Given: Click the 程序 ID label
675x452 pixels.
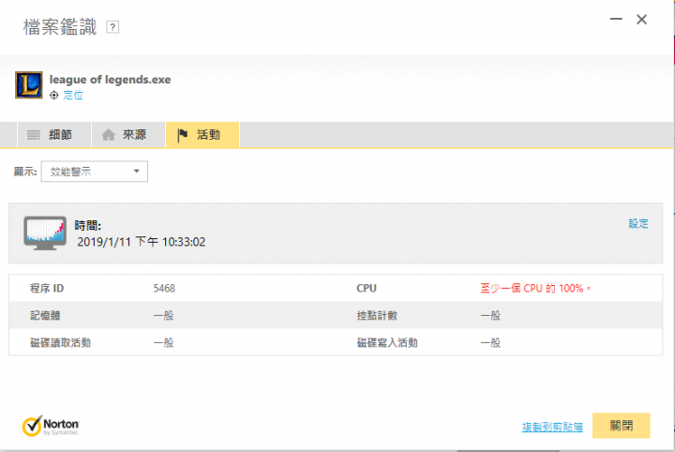Looking at the screenshot, I should tap(47, 289).
